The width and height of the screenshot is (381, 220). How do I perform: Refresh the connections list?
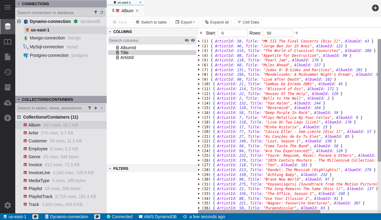coord(102,13)
